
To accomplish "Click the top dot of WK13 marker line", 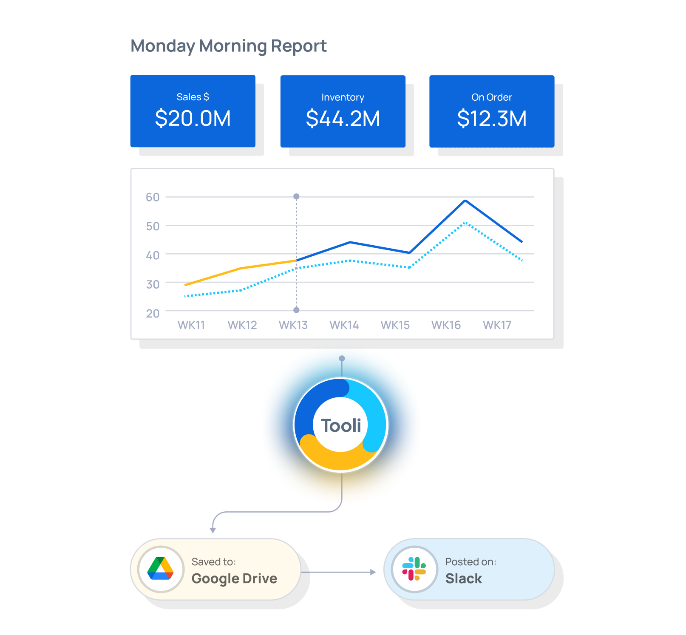I will coord(297,196).
